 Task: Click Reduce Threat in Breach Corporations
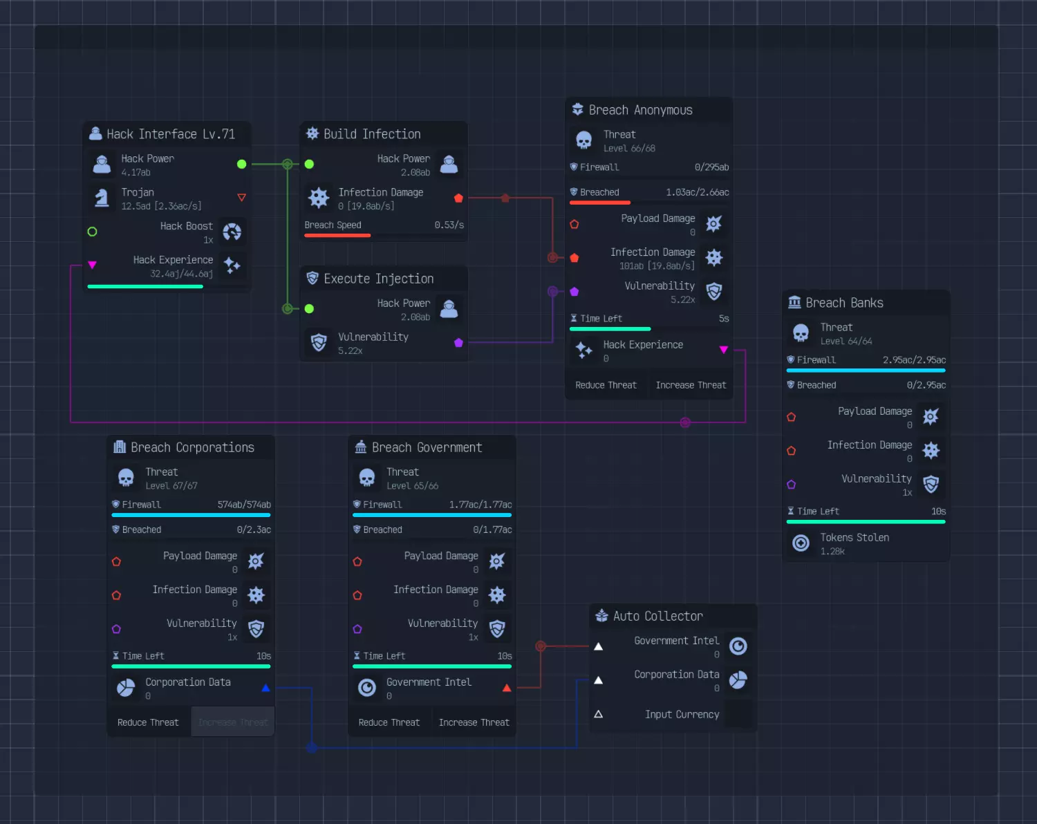(148, 722)
